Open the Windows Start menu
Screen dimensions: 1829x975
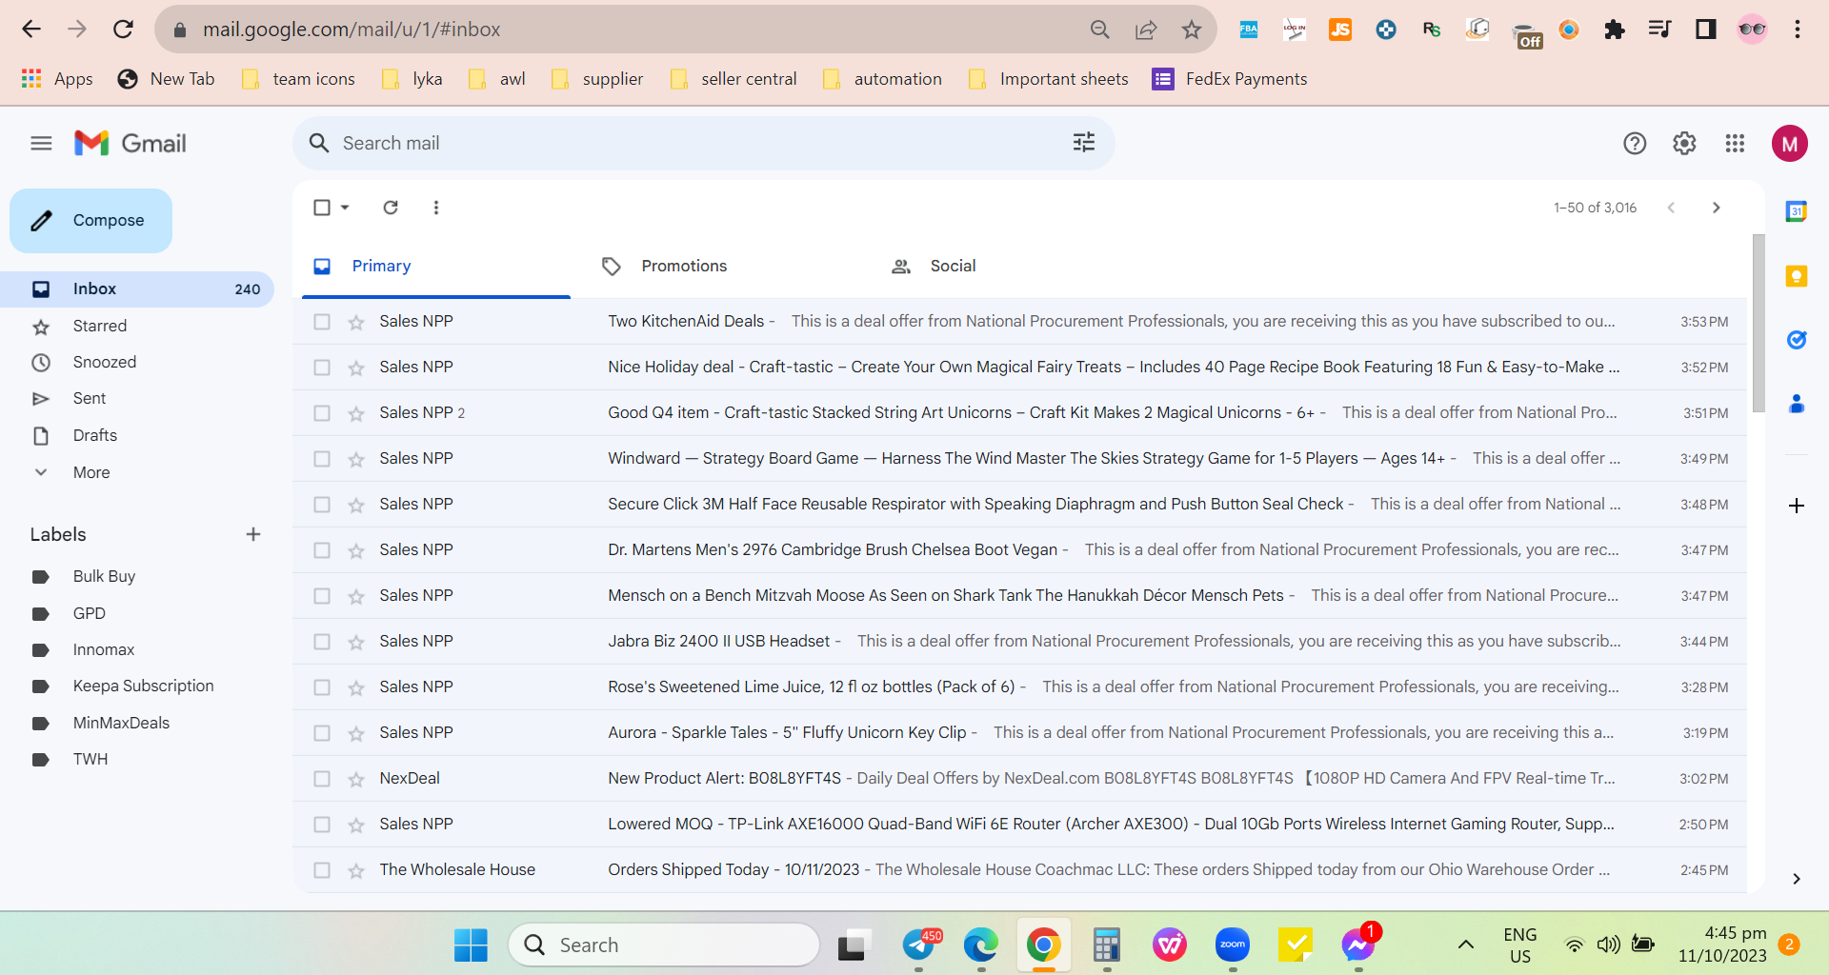[471, 945]
